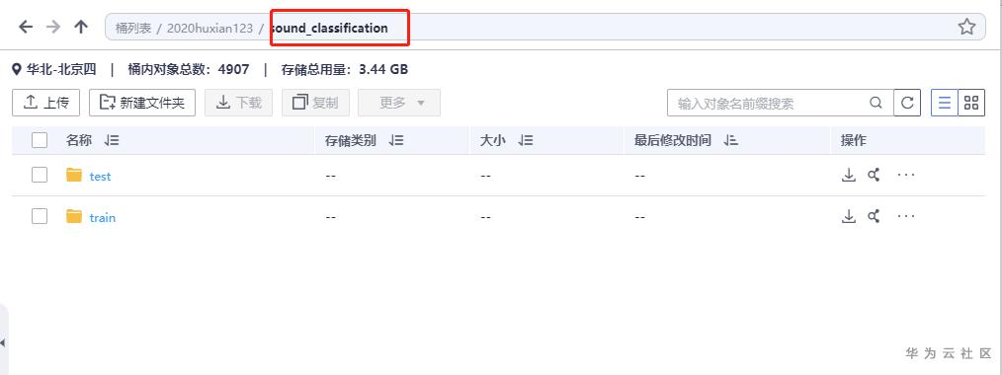Open the 2020huxian123 breadcrumb

[209, 28]
